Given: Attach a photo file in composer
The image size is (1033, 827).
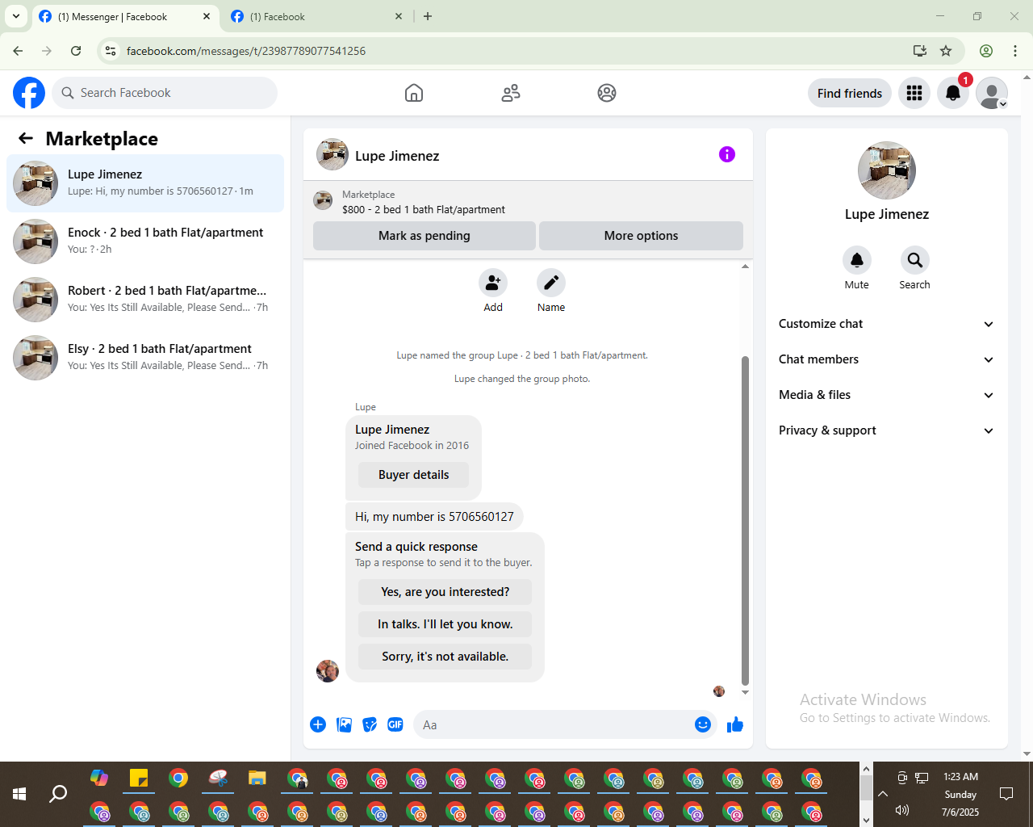Looking at the screenshot, I should tap(345, 724).
